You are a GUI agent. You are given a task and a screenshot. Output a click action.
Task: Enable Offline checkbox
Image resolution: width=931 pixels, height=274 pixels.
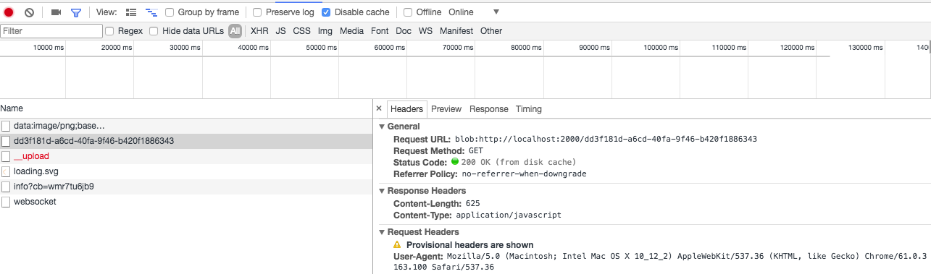[x=408, y=12]
